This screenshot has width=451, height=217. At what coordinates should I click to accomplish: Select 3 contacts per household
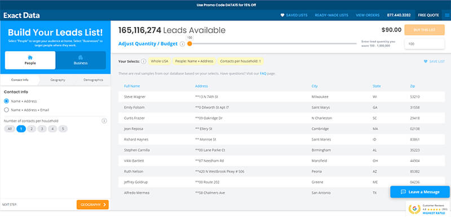42,129
